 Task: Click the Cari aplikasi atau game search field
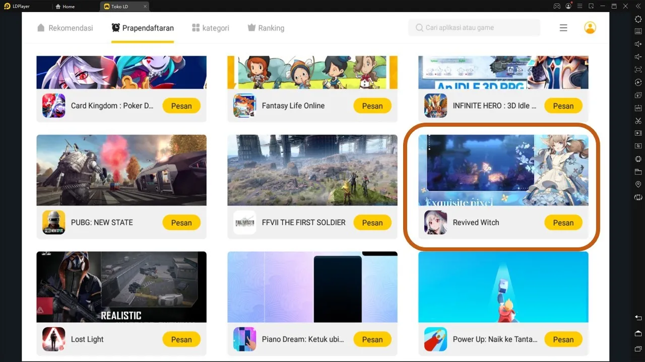[474, 28]
